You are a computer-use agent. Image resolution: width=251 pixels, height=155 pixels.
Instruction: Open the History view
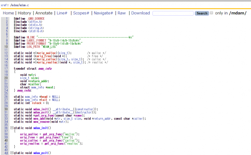tap(25, 13)
